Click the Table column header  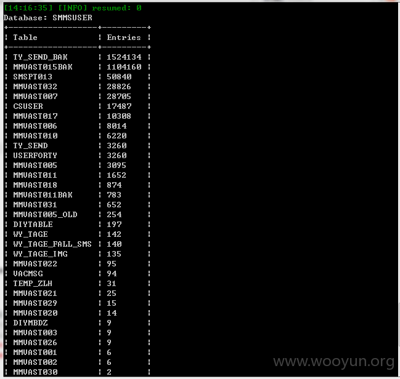coord(25,38)
